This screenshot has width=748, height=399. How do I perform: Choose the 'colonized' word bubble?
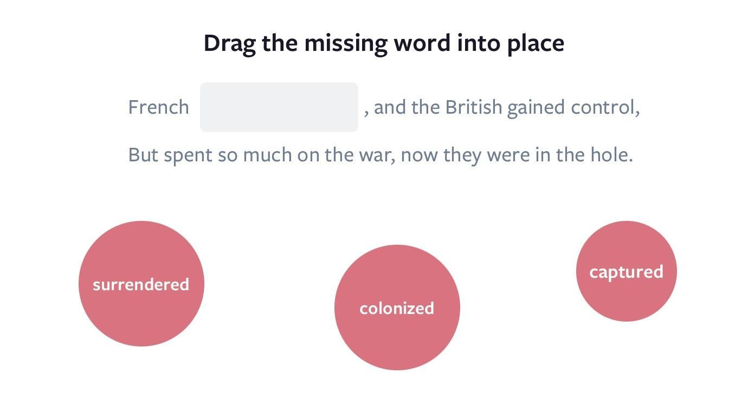pyautogui.click(x=397, y=308)
